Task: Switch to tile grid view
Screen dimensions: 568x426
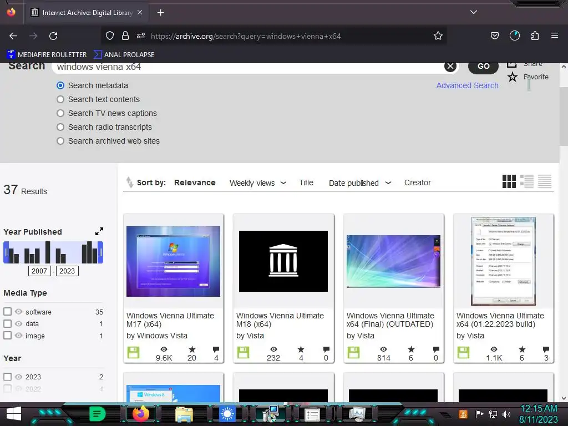Action: point(509,181)
